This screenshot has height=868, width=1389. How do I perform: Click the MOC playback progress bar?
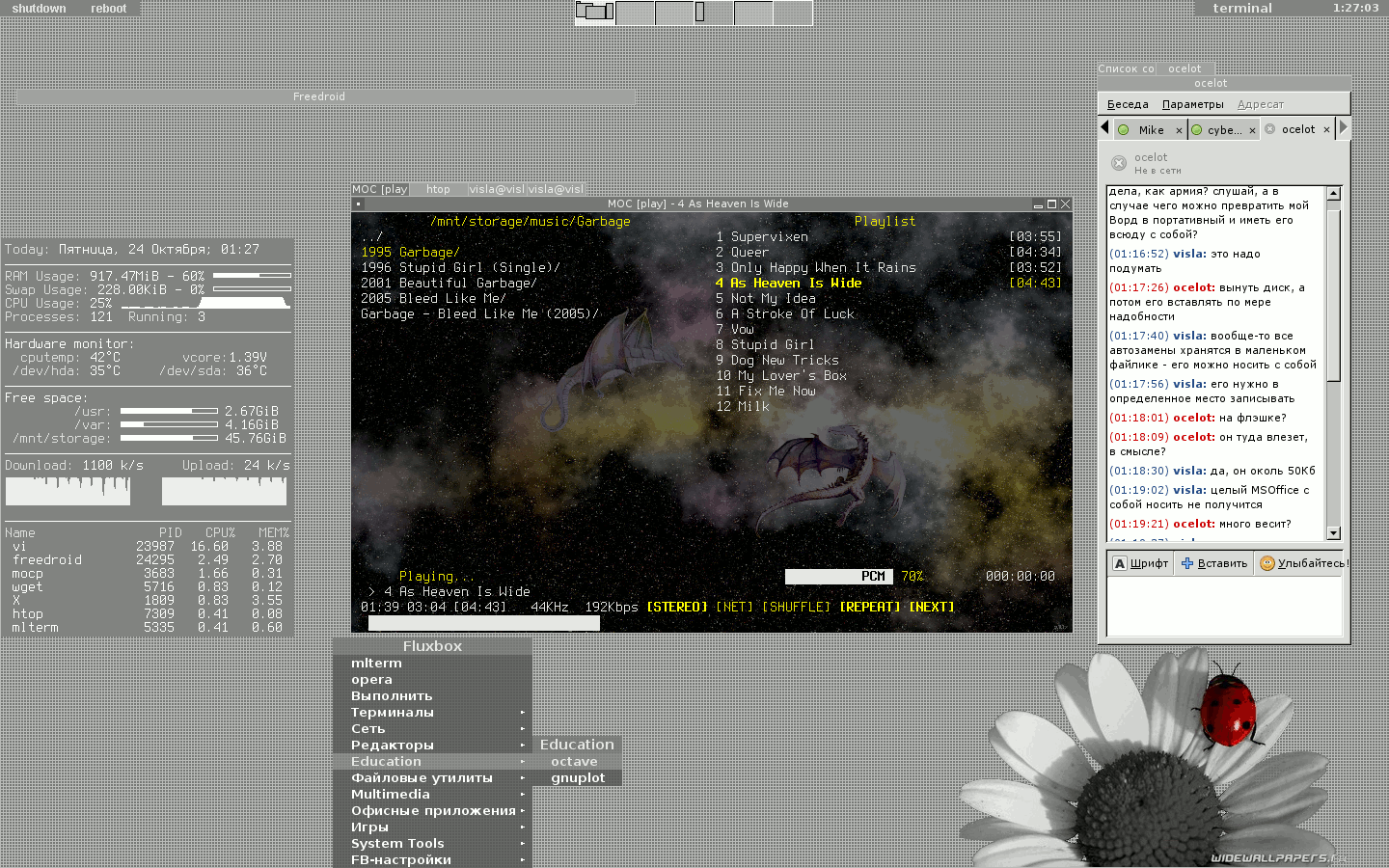(x=484, y=623)
